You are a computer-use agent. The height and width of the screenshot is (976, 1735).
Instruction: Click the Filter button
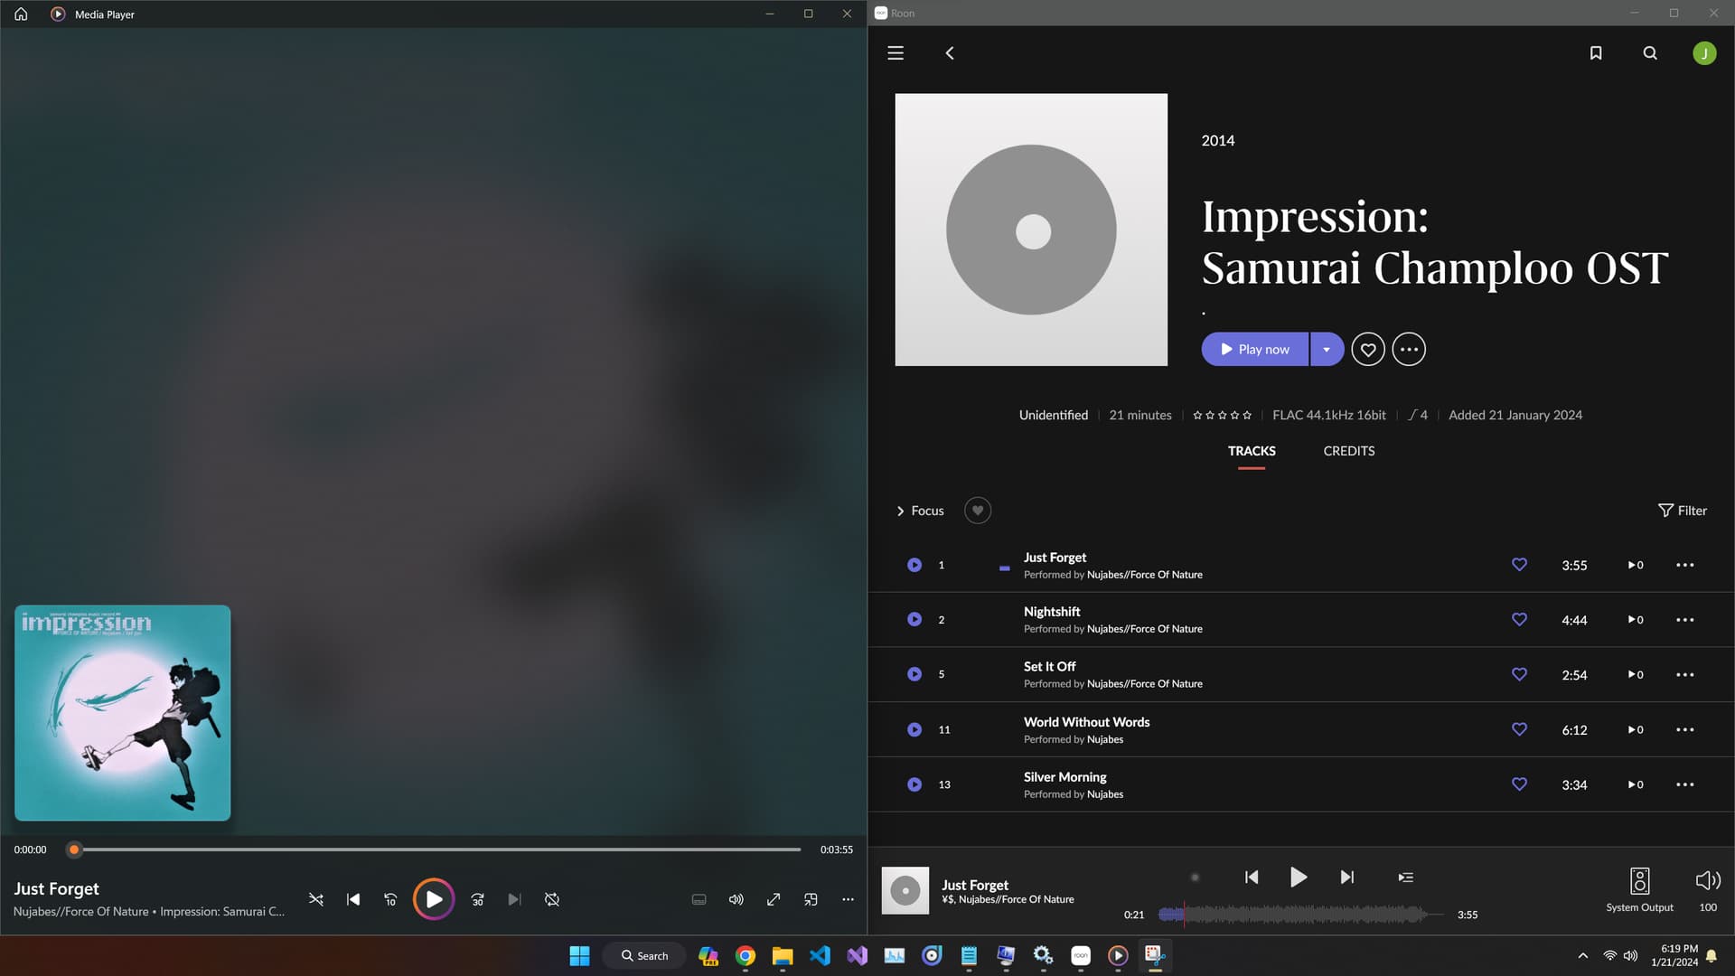click(1683, 511)
